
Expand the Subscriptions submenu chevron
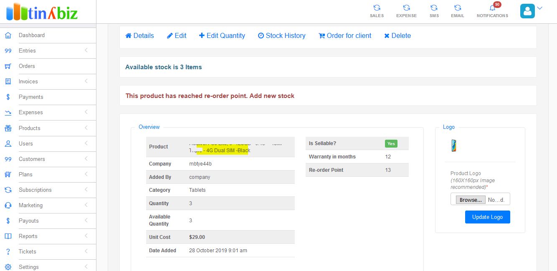pos(86,189)
